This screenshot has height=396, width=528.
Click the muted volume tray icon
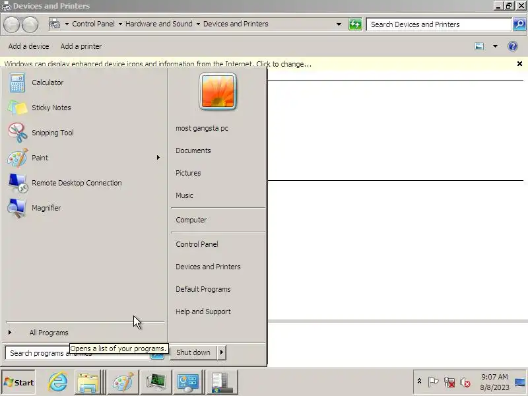tap(465, 382)
